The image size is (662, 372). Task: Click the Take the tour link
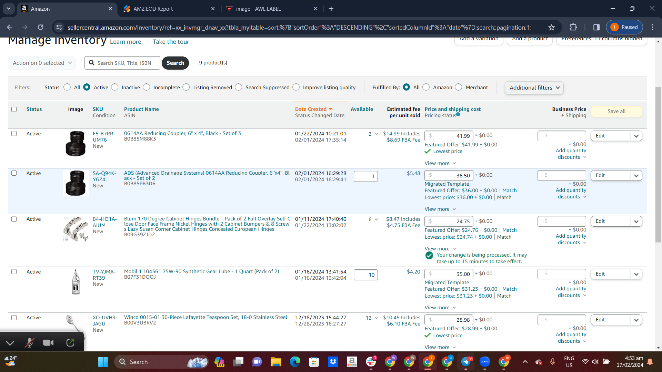[171, 42]
